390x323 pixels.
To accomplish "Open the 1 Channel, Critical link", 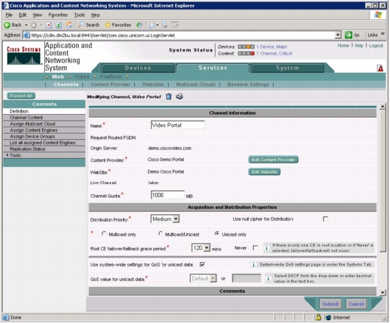I will click(x=274, y=54).
